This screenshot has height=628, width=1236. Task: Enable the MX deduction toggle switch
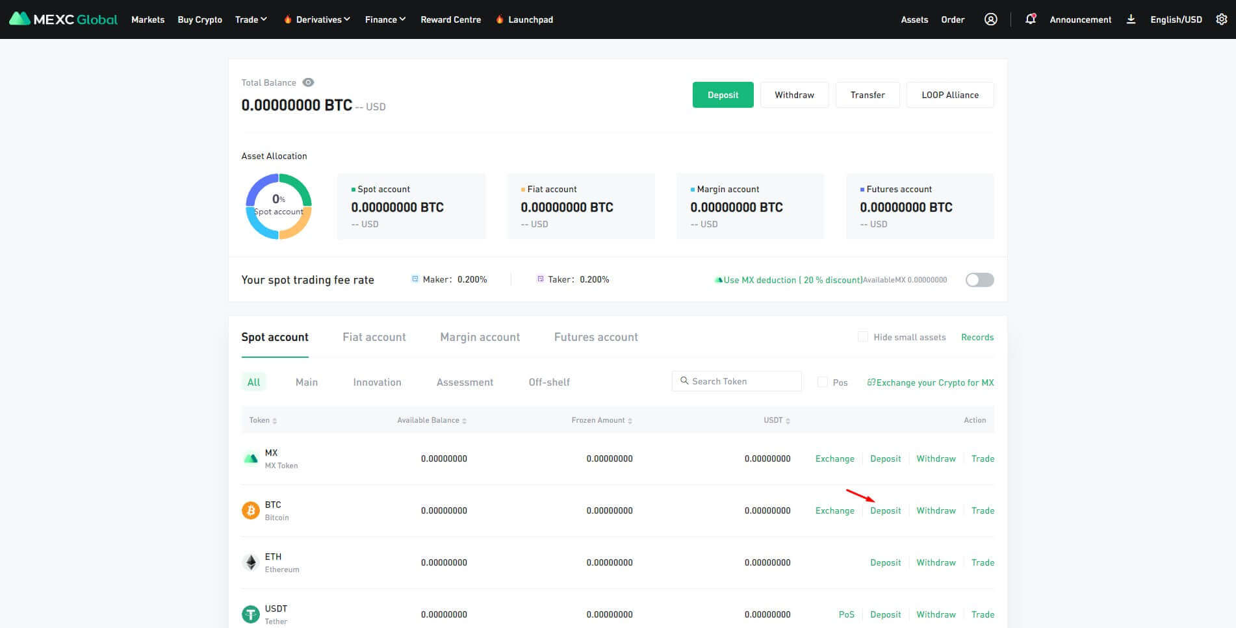[979, 280]
